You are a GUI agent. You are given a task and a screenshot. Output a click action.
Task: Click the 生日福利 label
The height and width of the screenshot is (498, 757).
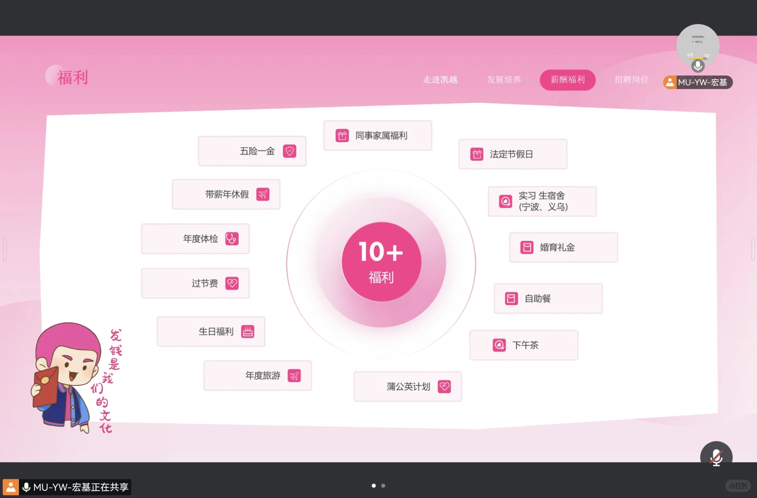click(216, 332)
